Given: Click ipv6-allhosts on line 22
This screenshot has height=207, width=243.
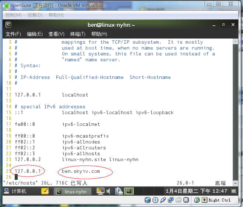Looking at the screenshot, I should 81,154.
